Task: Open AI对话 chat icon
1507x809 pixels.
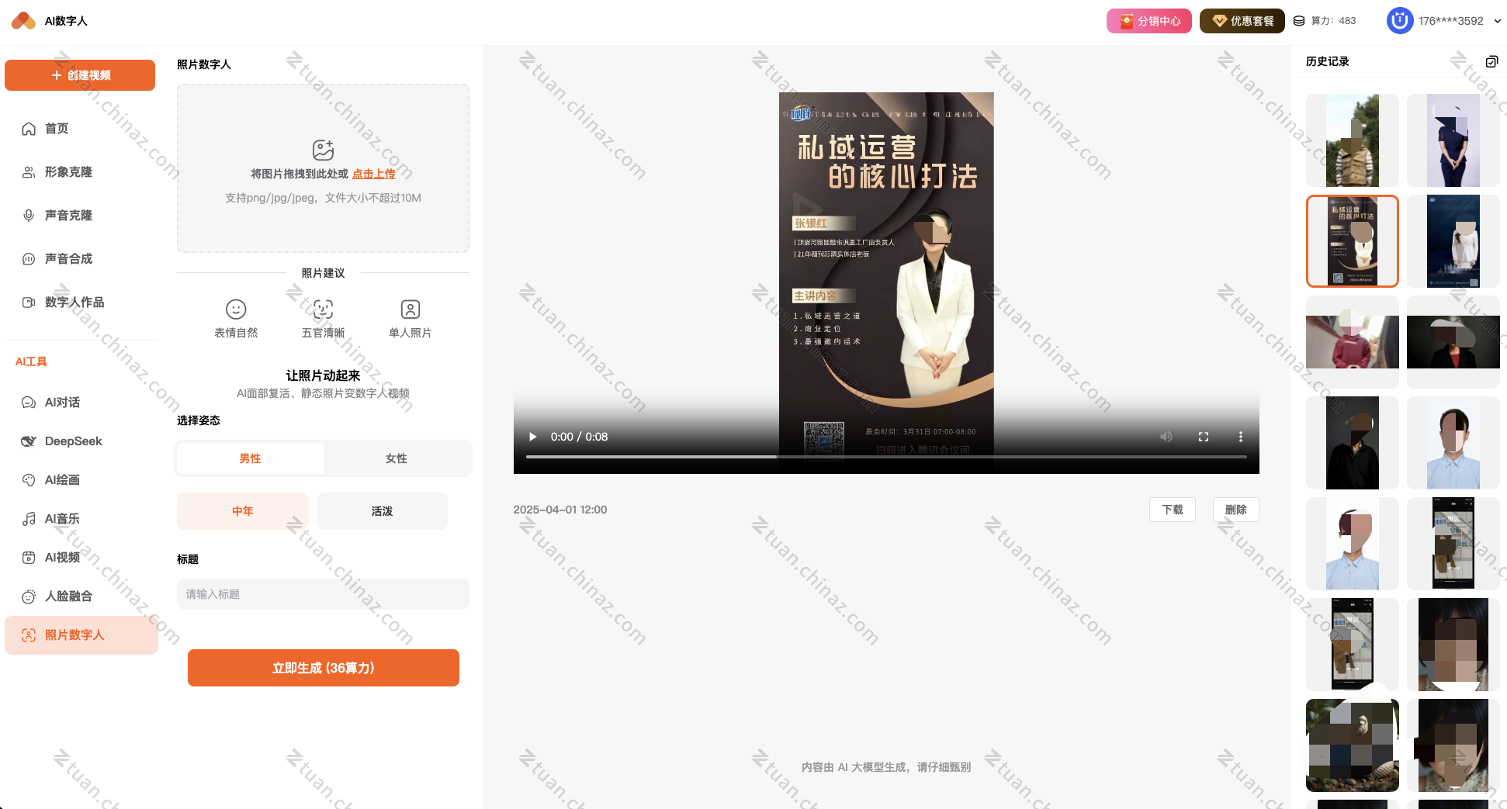Action: (x=29, y=403)
